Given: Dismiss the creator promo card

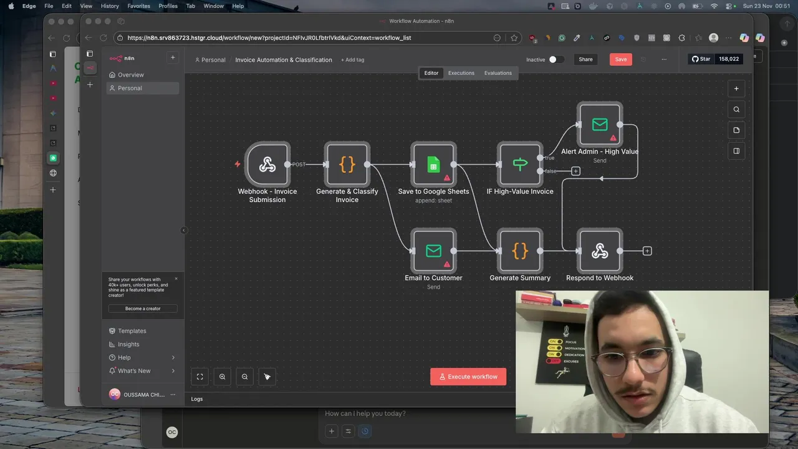Looking at the screenshot, I should pos(176,279).
